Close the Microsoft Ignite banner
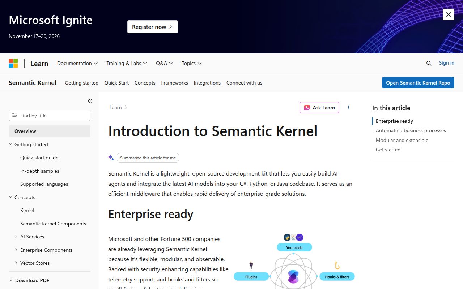Image resolution: width=463 pixels, height=289 pixels. pyautogui.click(x=449, y=14)
